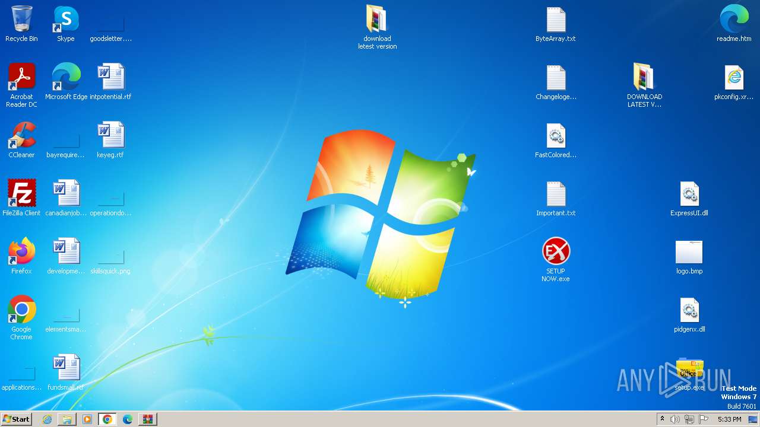This screenshot has width=760, height=427.
Task: Open Windows Media Player from taskbar
Action: click(87, 419)
